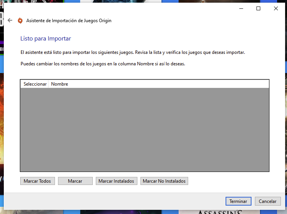
Task: Finish import with Terminar
Action: tap(238, 201)
